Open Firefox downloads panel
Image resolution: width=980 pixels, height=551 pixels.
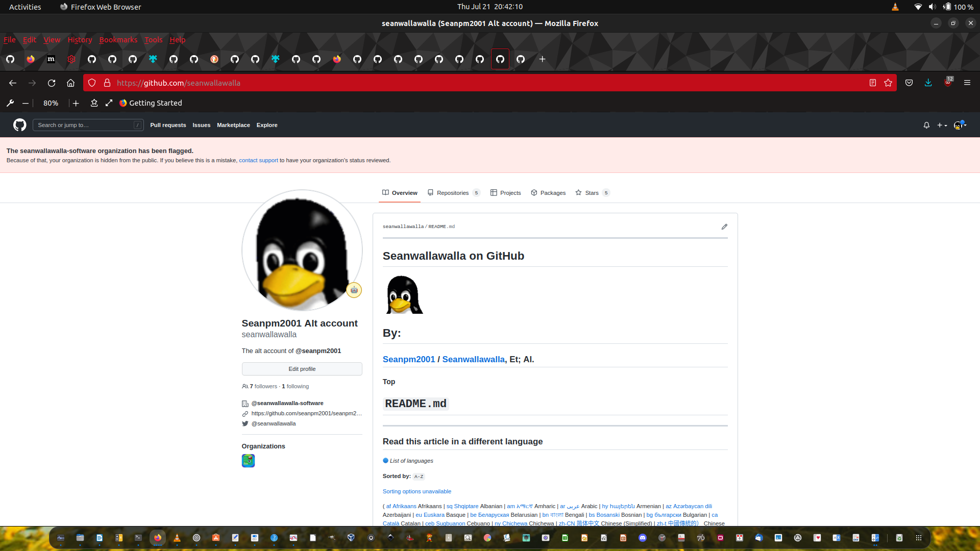click(928, 83)
